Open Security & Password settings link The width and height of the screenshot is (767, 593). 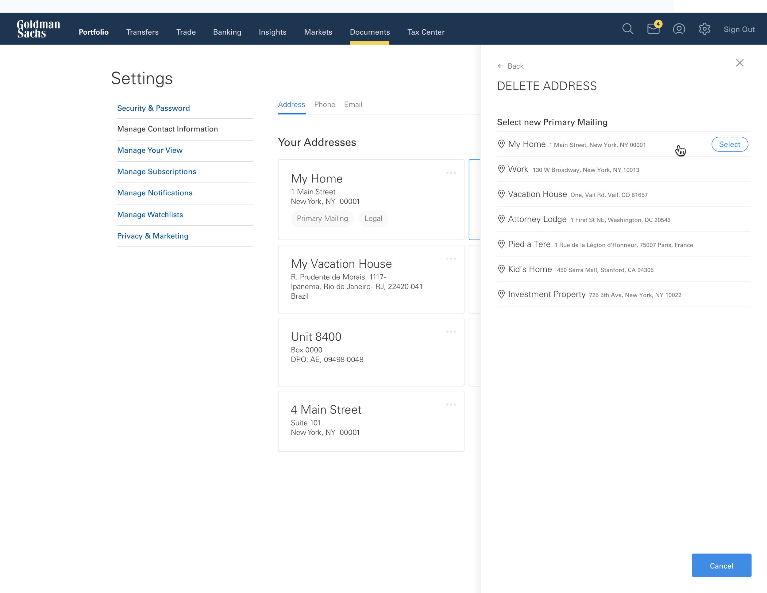click(153, 109)
